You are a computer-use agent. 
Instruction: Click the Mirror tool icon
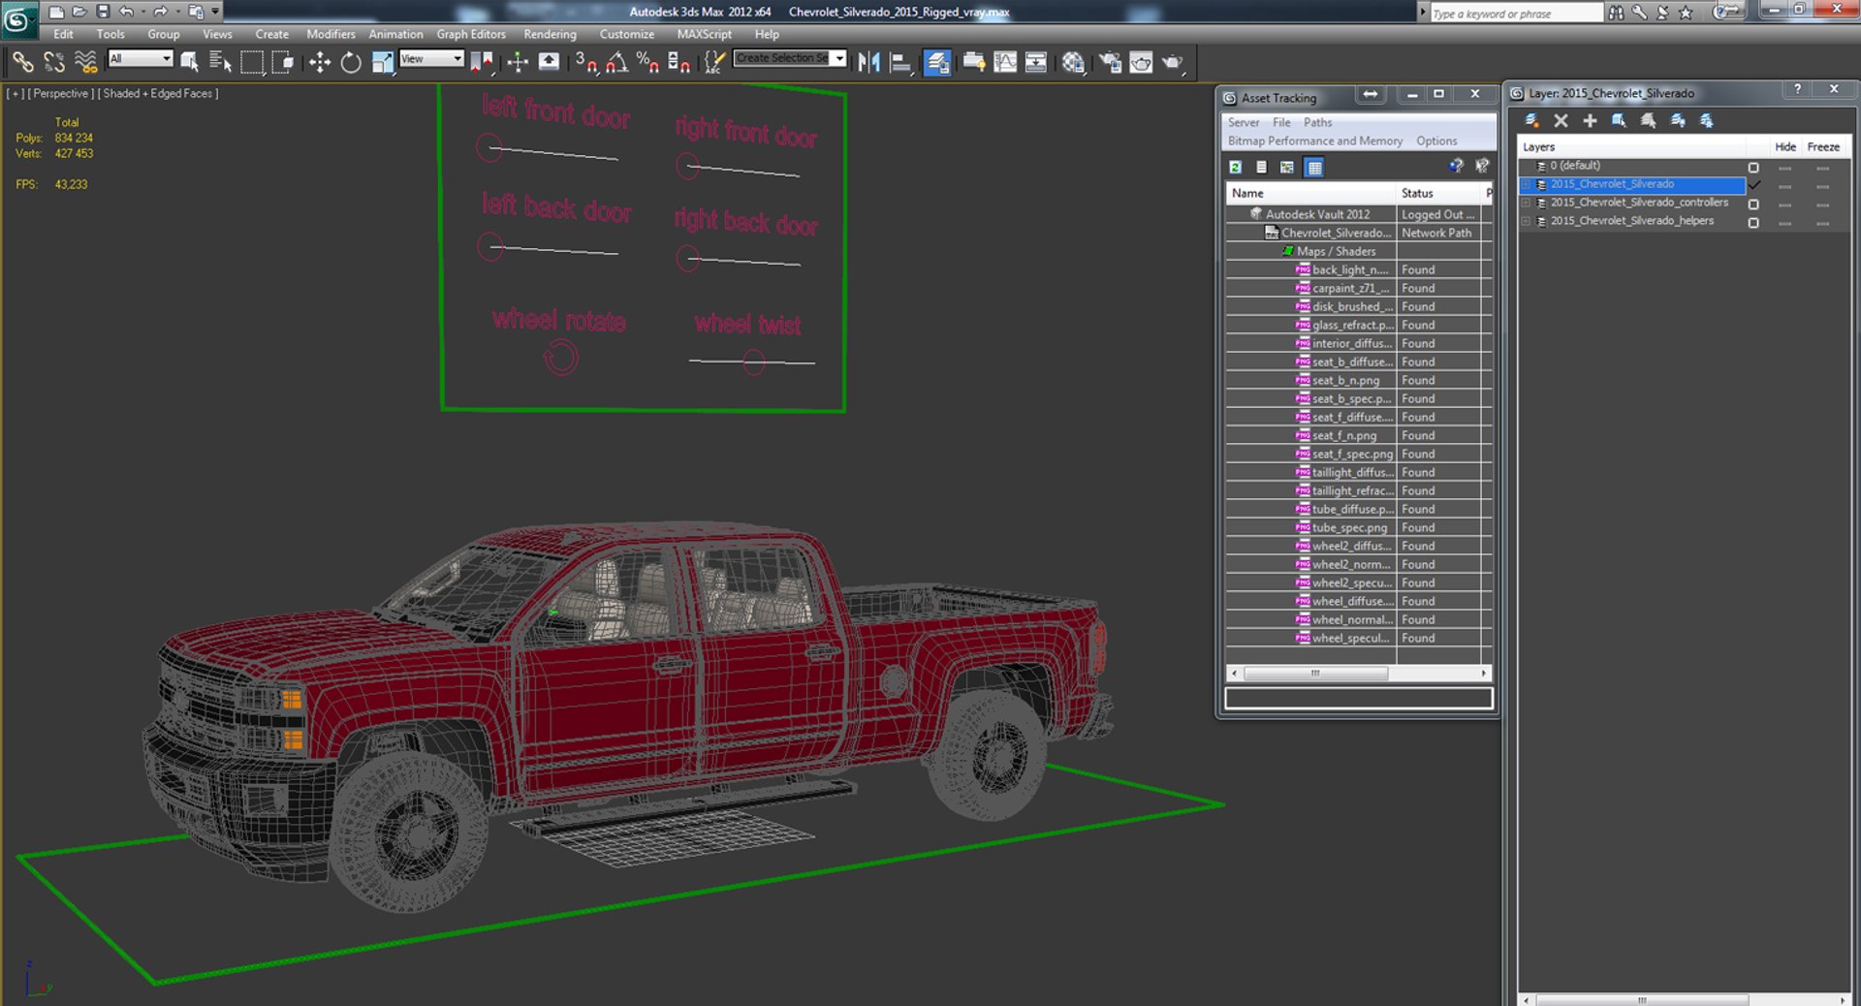pos(868,63)
